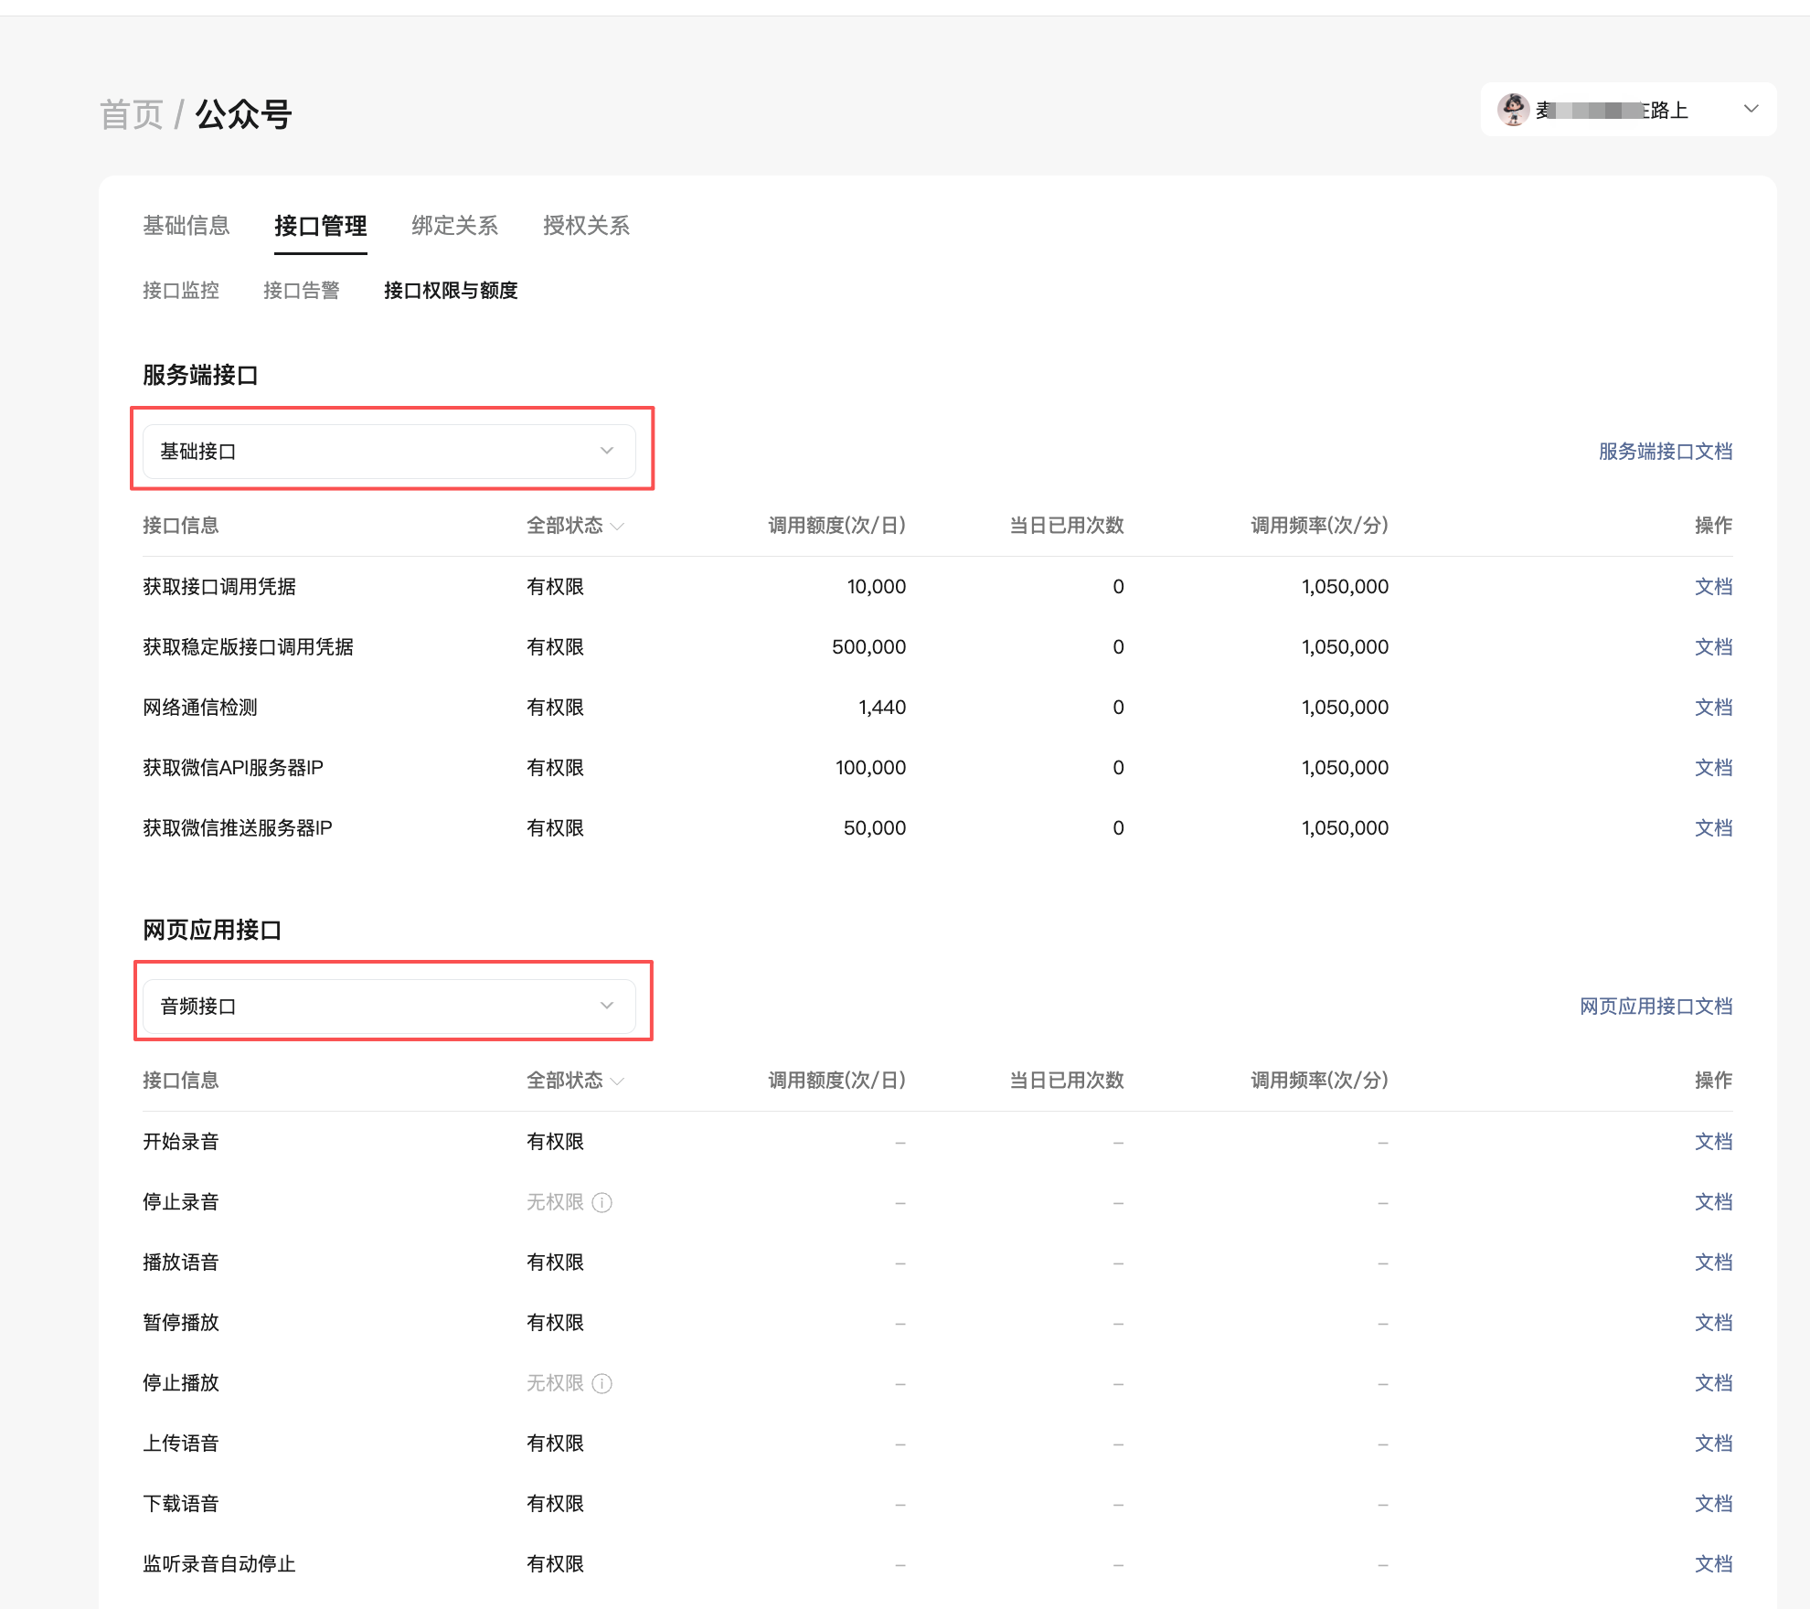This screenshot has height=1609, width=1810.
Task: Open the 网页应用接口文档 link
Action: 1656,1007
